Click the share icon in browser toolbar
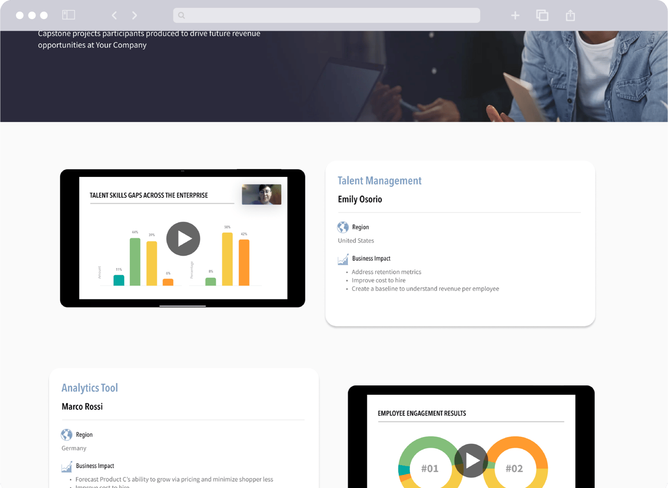The width and height of the screenshot is (668, 488). (x=570, y=16)
